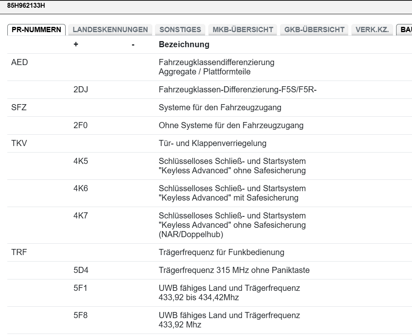Switch to the PR-NUMMERN tab
Screen dimensions: 412x336
point(37,30)
